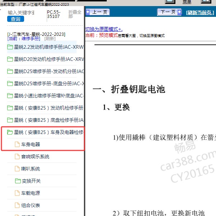The image size is (216, 216).
Task: Go to previous page with 上一页
Action: (97, 12)
